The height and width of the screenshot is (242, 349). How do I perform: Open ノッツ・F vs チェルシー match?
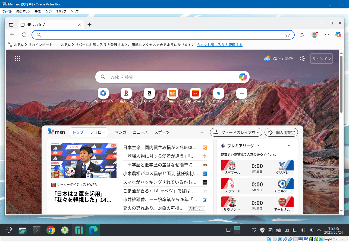pos(257,186)
